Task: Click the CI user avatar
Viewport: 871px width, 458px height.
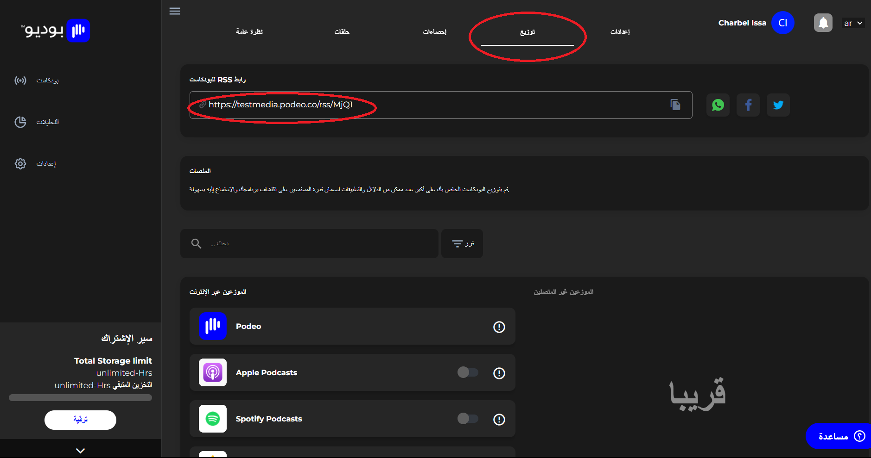Action: 783,23
